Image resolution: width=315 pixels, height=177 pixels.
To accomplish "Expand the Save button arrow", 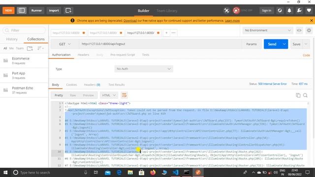I will (306, 44).
